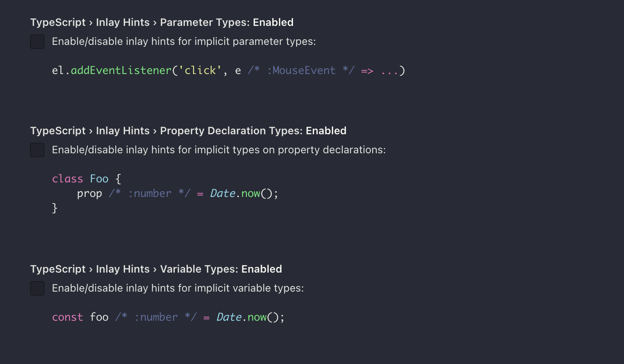Click the property declarations description text
This screenshot has height=364, width=624.
pyautogui.click(x=219, y=150)
